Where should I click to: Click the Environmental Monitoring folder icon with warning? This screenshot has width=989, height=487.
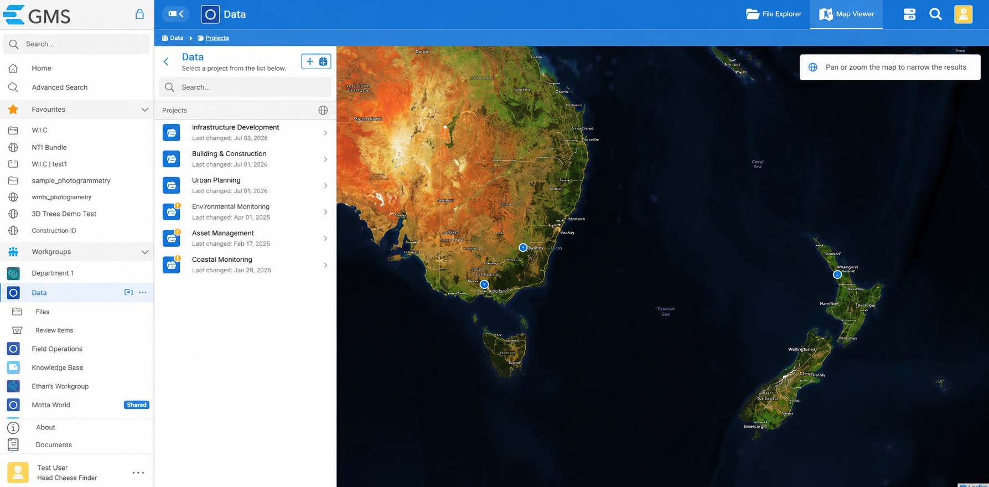coord(172,211)
